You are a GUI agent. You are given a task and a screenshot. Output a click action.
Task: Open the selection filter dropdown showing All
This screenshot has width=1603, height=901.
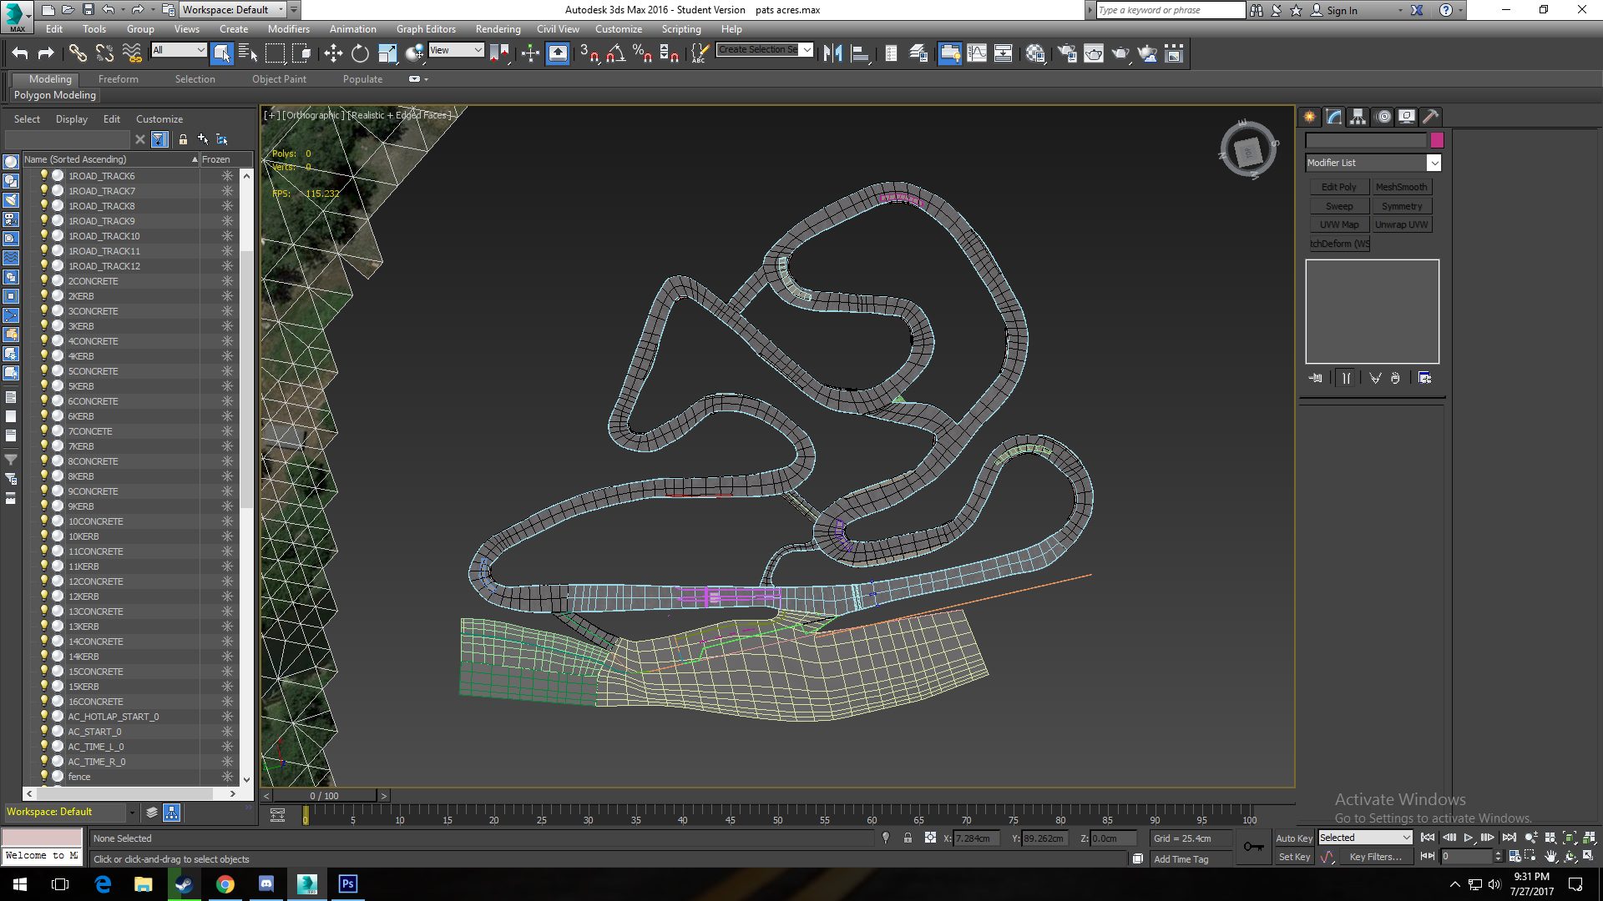click(x=179, y=50)
